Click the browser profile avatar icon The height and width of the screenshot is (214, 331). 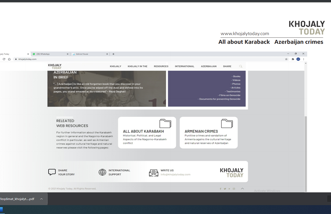[298, 59]
